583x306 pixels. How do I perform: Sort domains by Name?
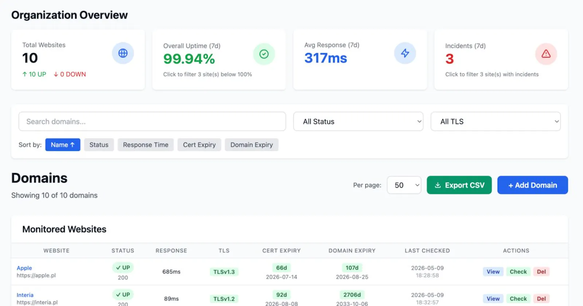point(63,145)
